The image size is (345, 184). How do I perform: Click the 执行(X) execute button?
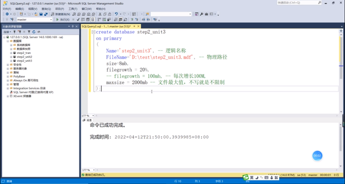pos(63,20)
